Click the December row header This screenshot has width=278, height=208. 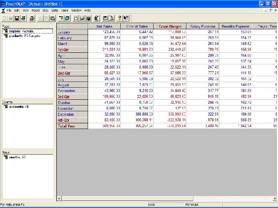pyautogui.click(x=72, y=114)
